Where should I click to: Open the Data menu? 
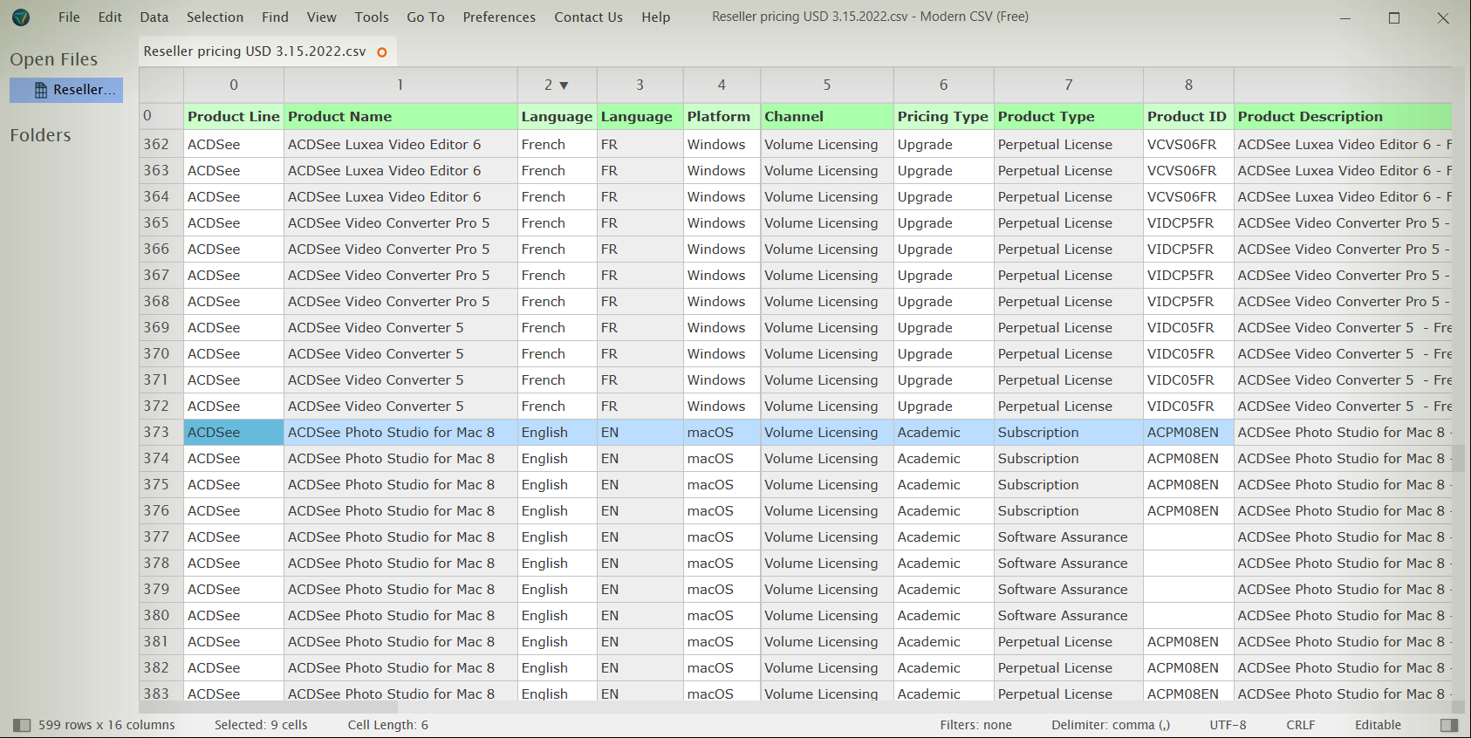[154, 17]
